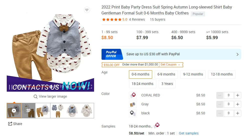Click the plus icon for CORAL RED

238,95
